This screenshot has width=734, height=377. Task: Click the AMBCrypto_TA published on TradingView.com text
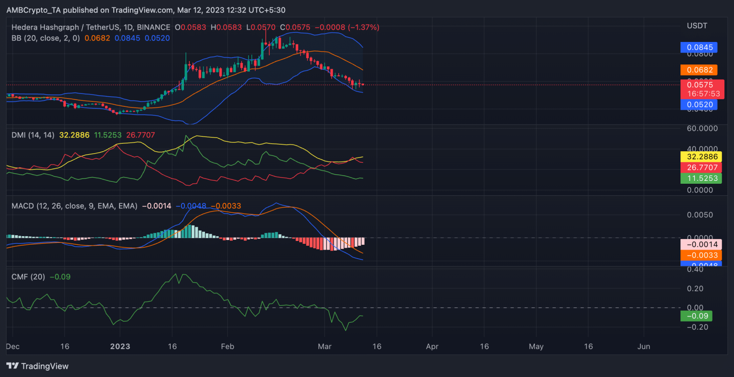tap(146, 10)
